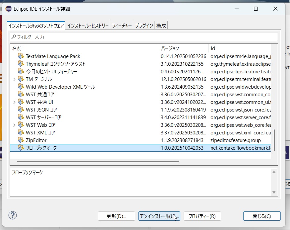Expand the WST 共通 UI tree node
Screen dimensions: 290x230
[x=14, y=102]
